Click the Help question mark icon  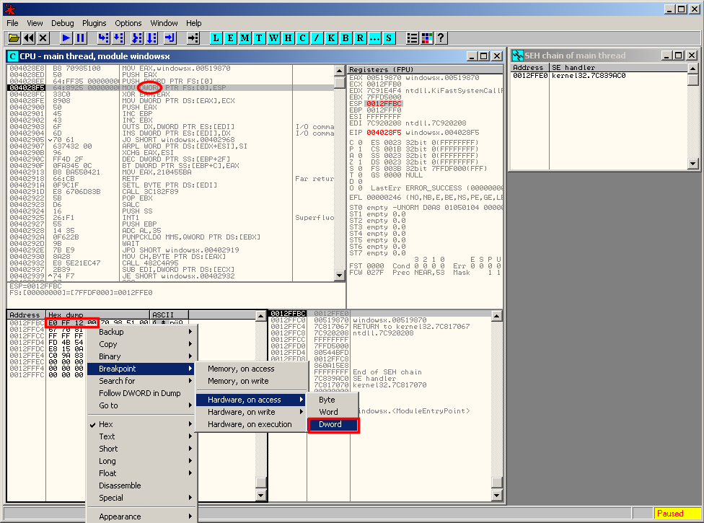coord(441,38)
